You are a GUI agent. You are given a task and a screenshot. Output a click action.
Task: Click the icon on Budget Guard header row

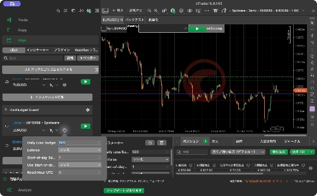click(88, 110)
